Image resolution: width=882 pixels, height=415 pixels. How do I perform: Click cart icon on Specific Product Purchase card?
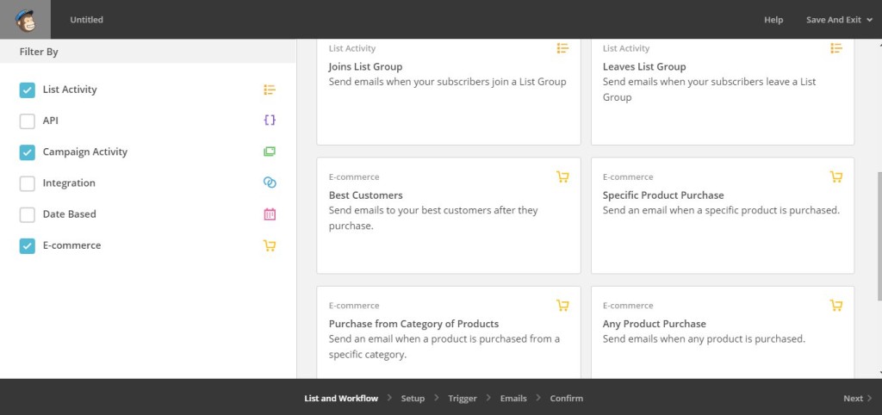tap(836, 177)
